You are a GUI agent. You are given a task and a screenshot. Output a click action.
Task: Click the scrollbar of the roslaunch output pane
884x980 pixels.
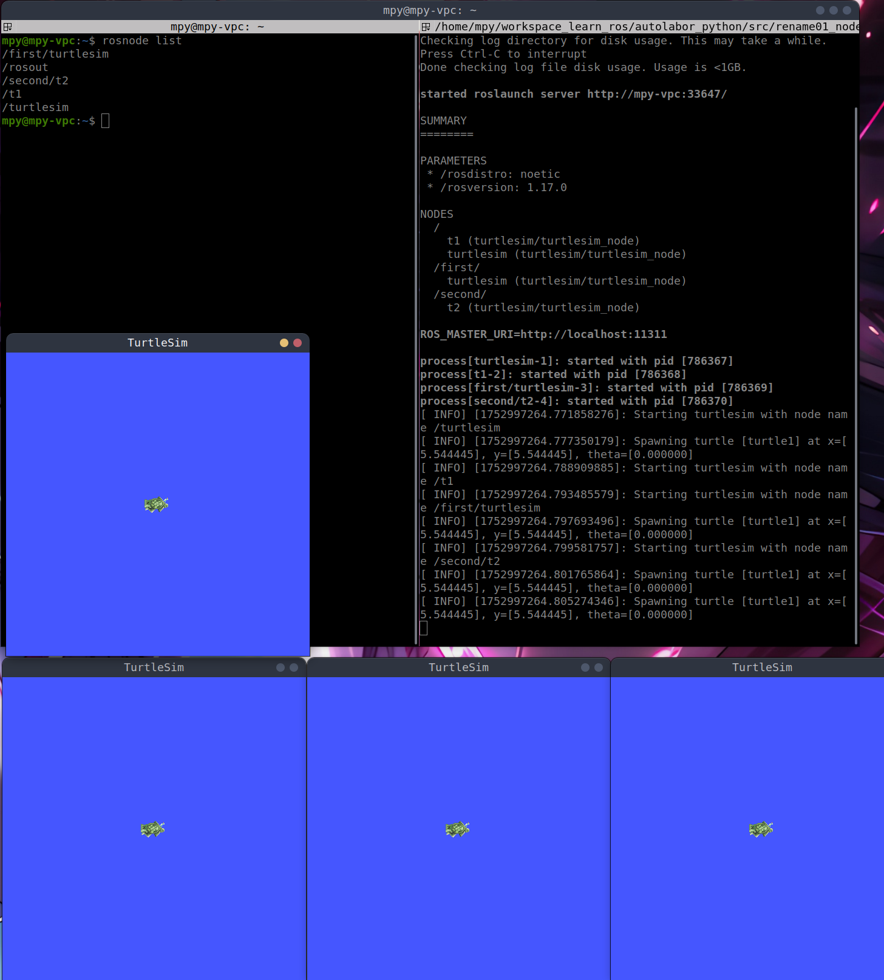click(855, 364)
